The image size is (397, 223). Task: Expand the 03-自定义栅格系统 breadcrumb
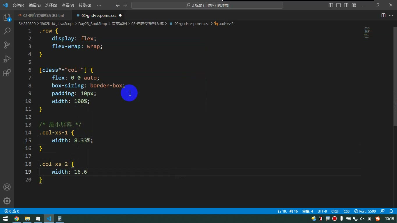coord(148,24)
